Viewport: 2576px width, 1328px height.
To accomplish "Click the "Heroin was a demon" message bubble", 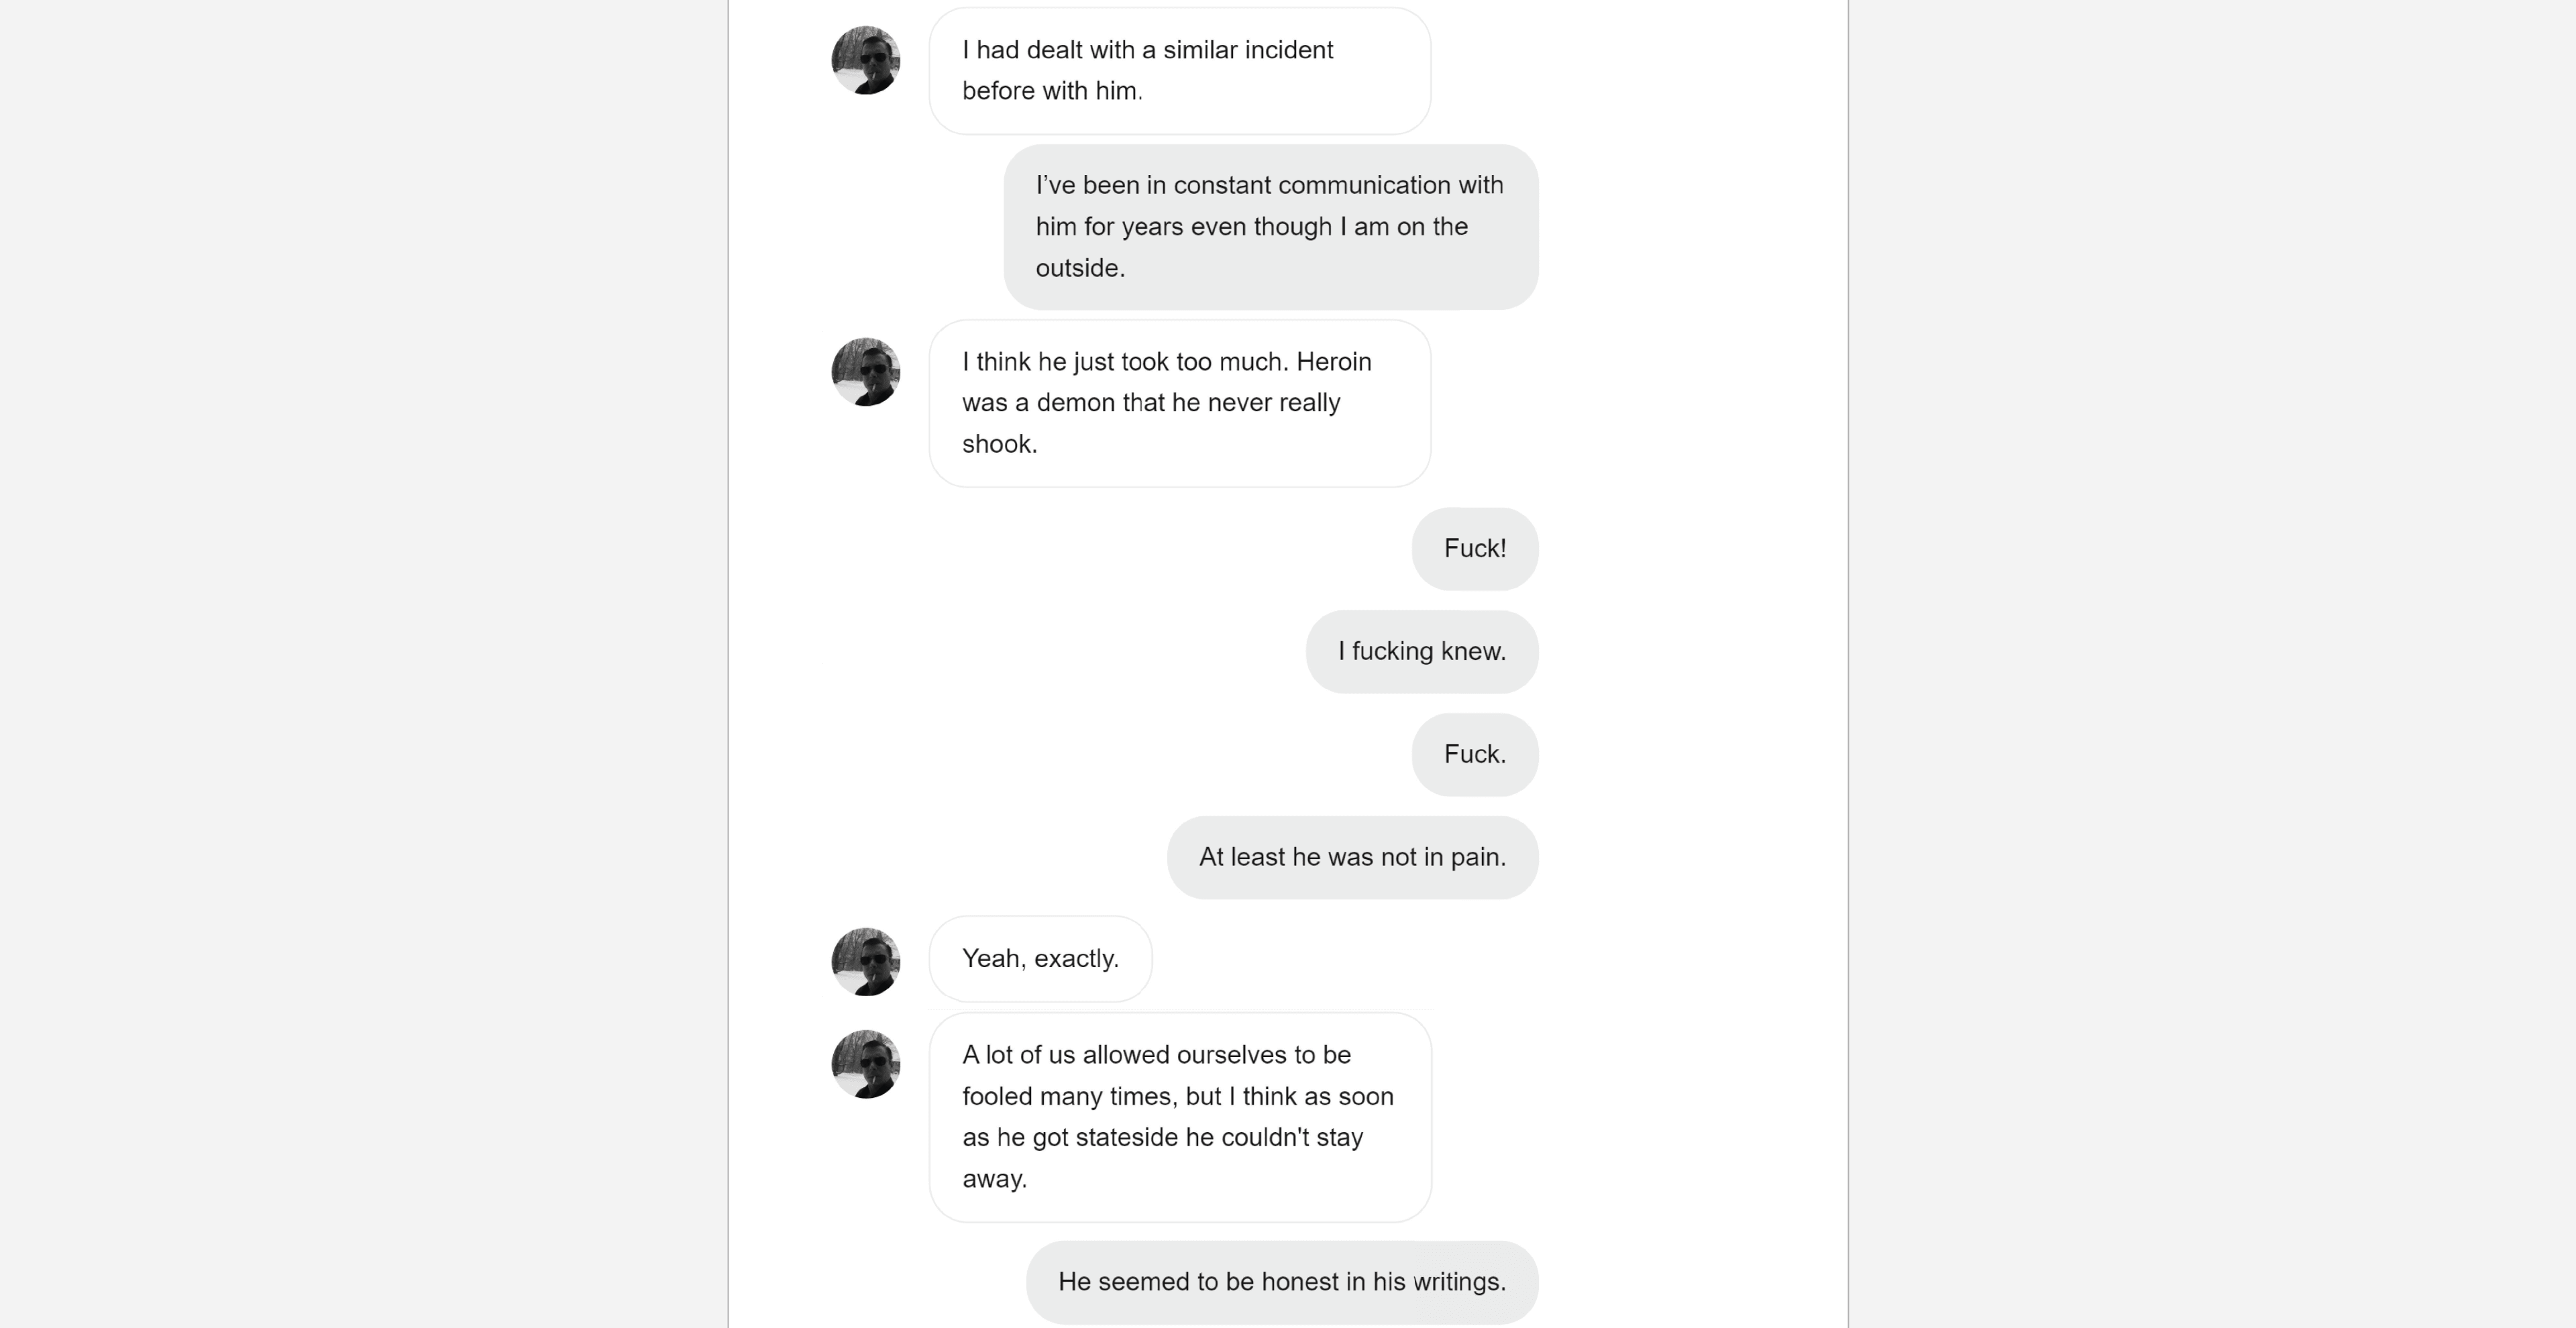I will click(x=1180, y=404).
